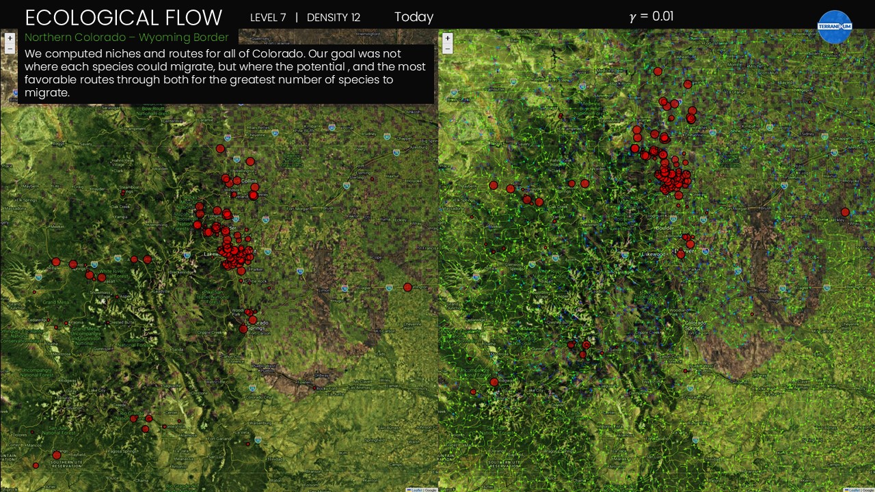The width and height of the screenshot is (875, 492).
Task: Open the Google attribution on the right map
Action: coord(868,489)
